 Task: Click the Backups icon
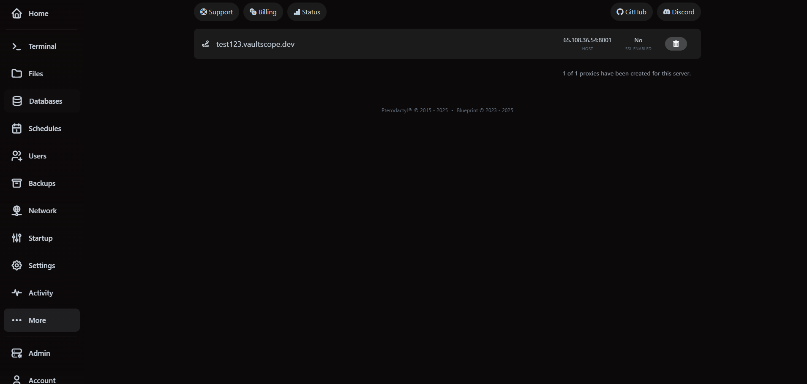(x=16, y=183)
